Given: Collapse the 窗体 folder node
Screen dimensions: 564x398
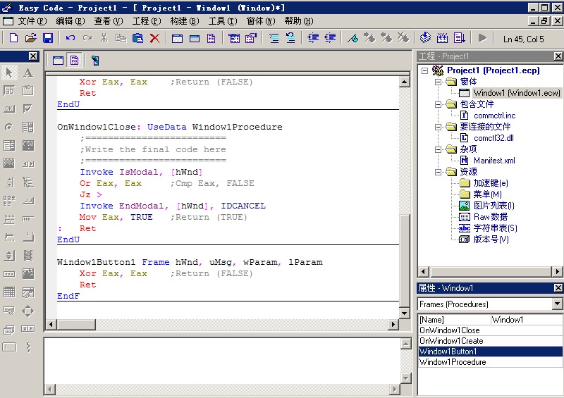Looking at the screenshot, I should click(x=438, y=82).
